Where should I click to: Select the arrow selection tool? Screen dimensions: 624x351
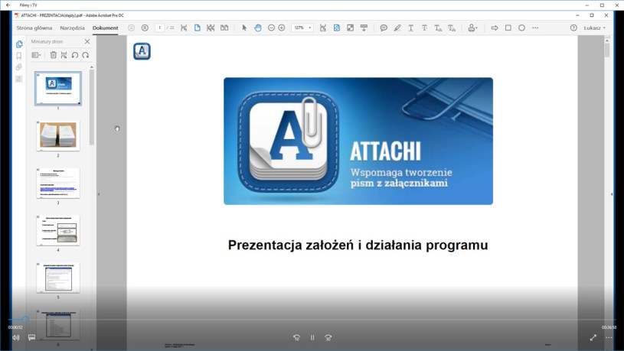244,28
